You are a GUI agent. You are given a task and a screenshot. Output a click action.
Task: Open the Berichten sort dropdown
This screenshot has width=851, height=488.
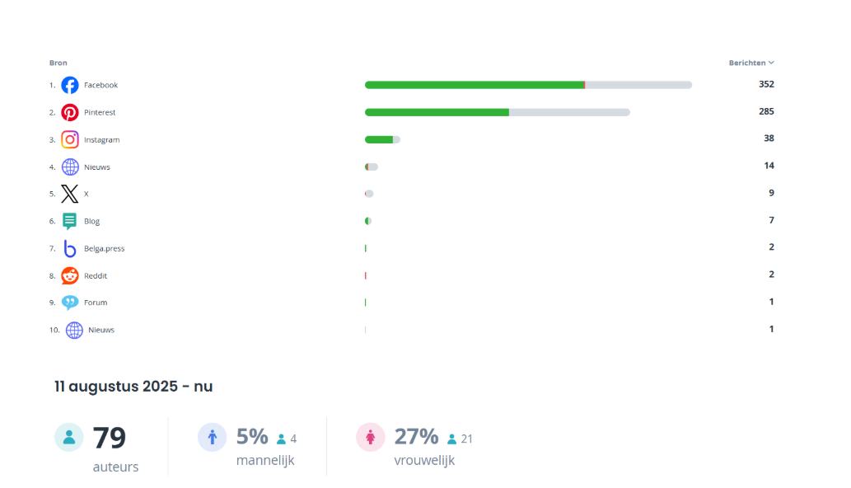coord(750,62)
